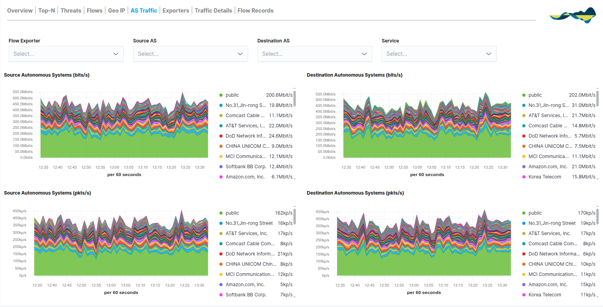Click pink Korea Telecom swatch in Destination pkts legend
This screenshot has height=307, width=603.
524,295
